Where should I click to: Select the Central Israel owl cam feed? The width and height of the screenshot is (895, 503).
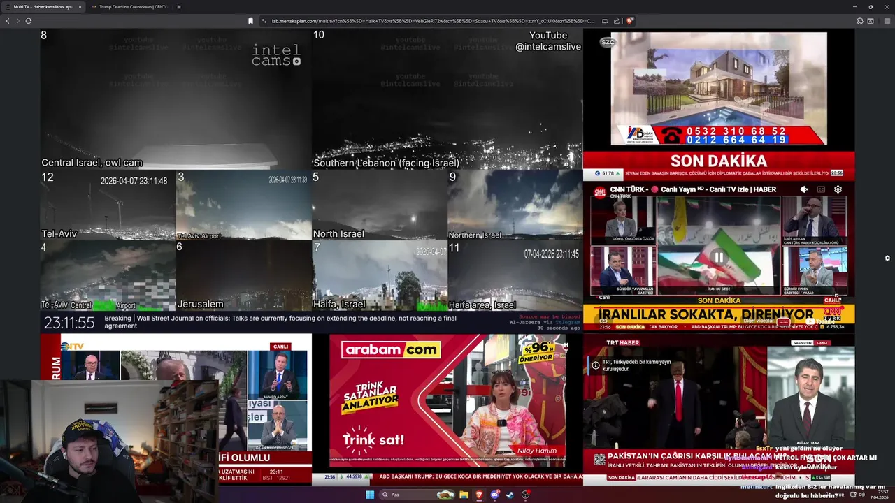pyautogui.click(x=176, y=99)
